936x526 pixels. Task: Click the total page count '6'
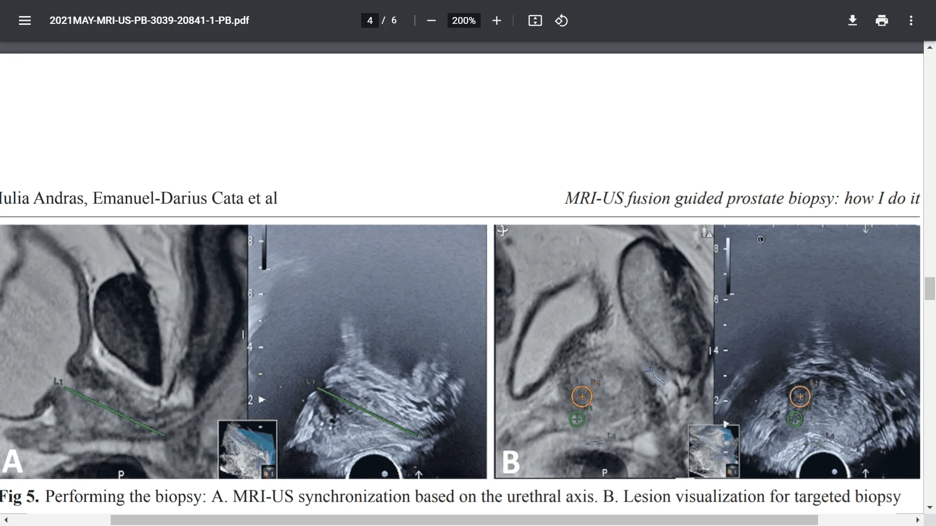point(394,20)
